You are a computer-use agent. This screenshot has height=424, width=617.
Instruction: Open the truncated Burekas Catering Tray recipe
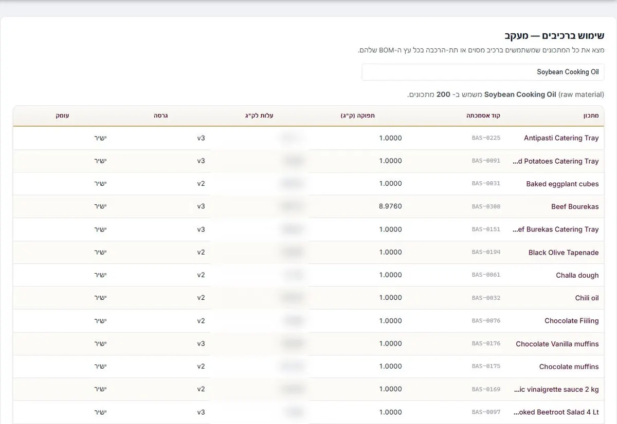point(556,229)
